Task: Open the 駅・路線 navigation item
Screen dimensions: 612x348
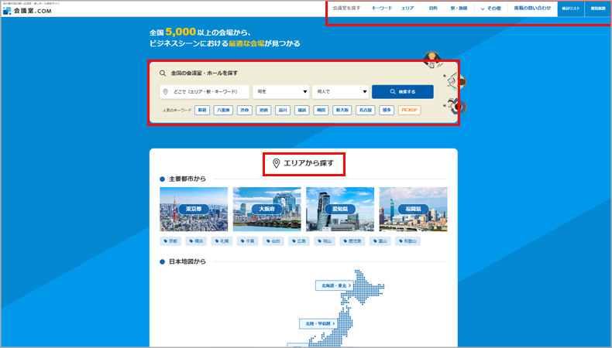Action: [x=459, y=9]
